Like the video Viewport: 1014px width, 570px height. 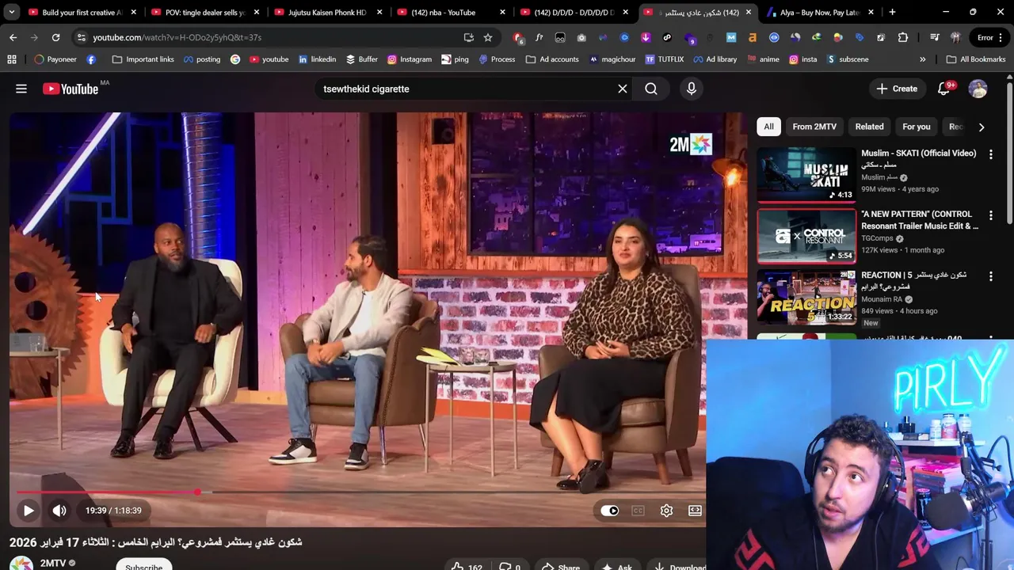tap(467, 567)
